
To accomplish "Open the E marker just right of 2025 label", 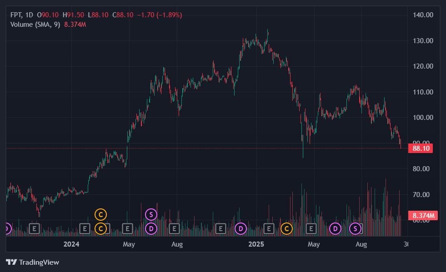I will (269, 228).
